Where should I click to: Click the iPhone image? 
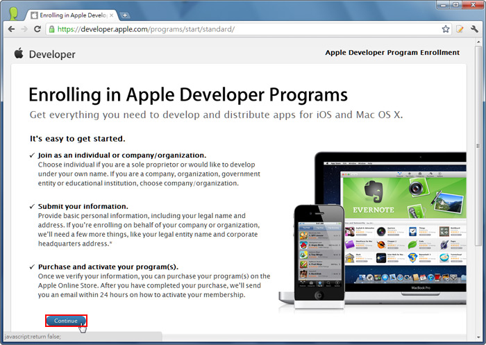click(319, 257)
